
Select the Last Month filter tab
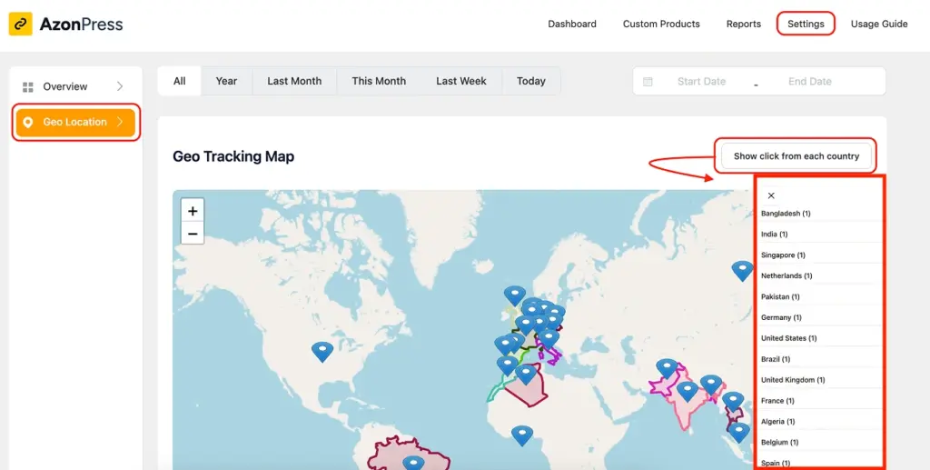[294, 81]
